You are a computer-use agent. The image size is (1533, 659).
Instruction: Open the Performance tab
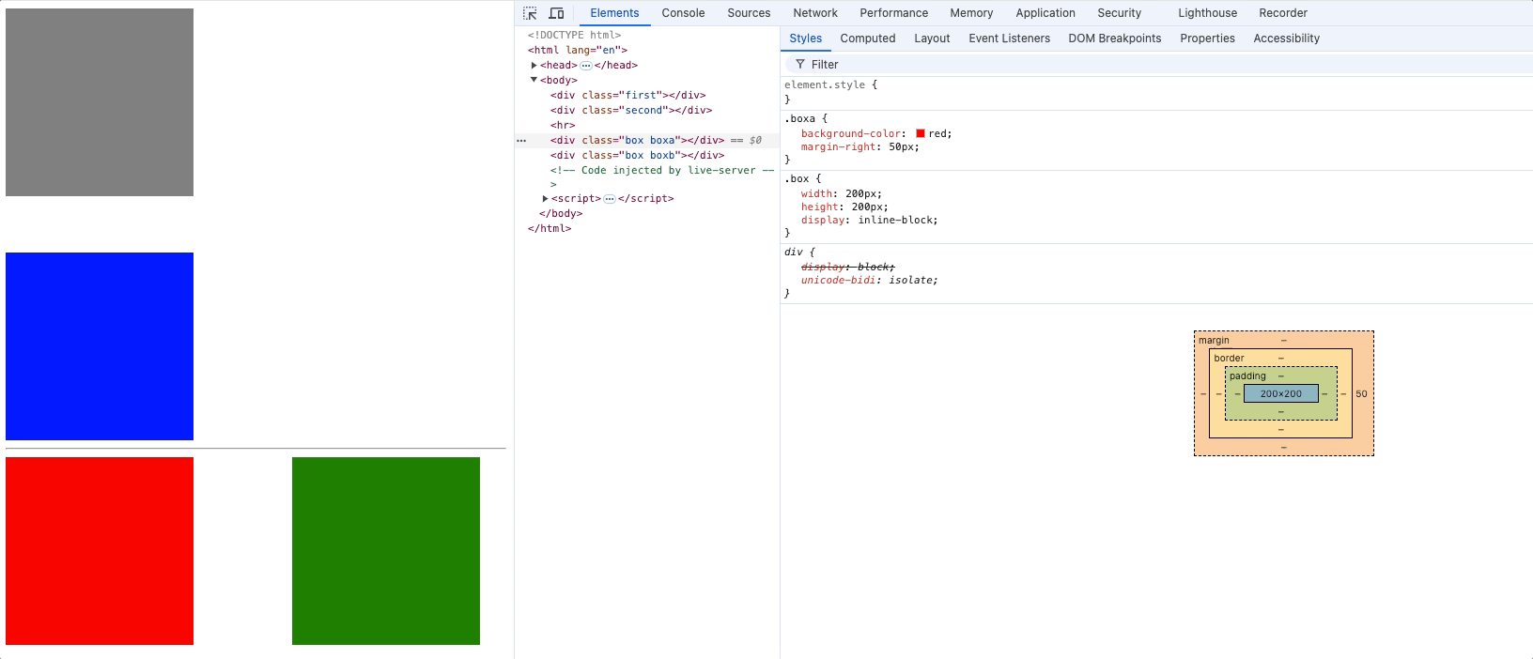point(893,13)
